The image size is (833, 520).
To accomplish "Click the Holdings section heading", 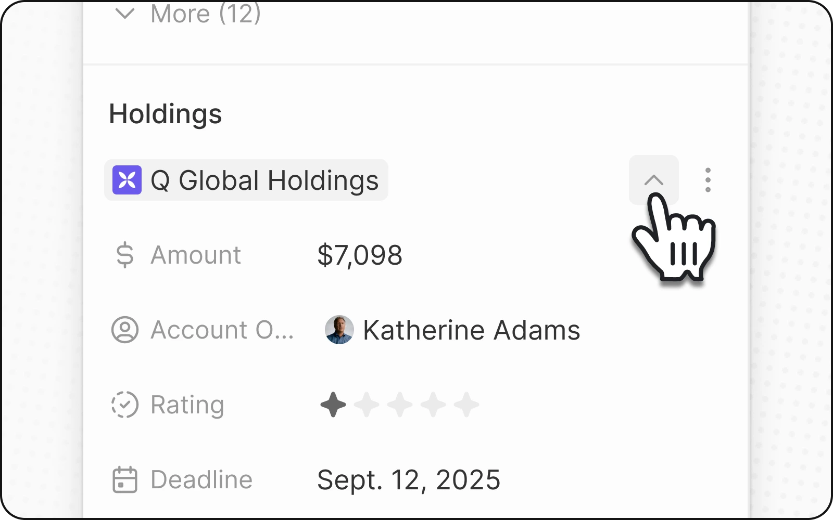I will [x=166, y=114].
